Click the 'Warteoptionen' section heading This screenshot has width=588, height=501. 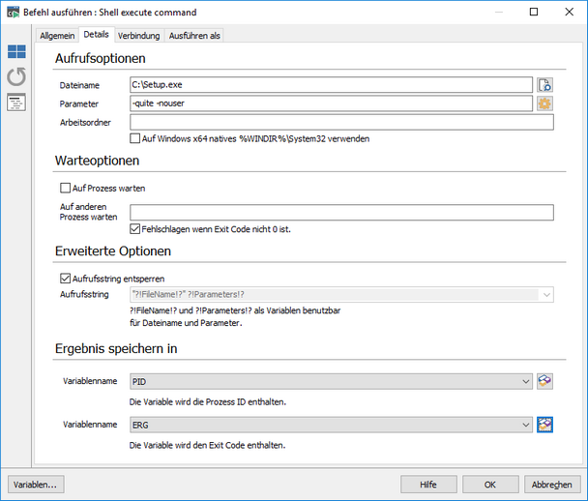click(97, 161)
